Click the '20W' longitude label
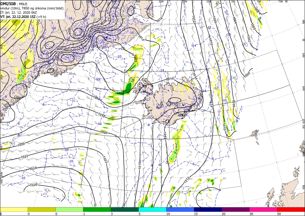The image size is (305, 216). click(161, 2)
